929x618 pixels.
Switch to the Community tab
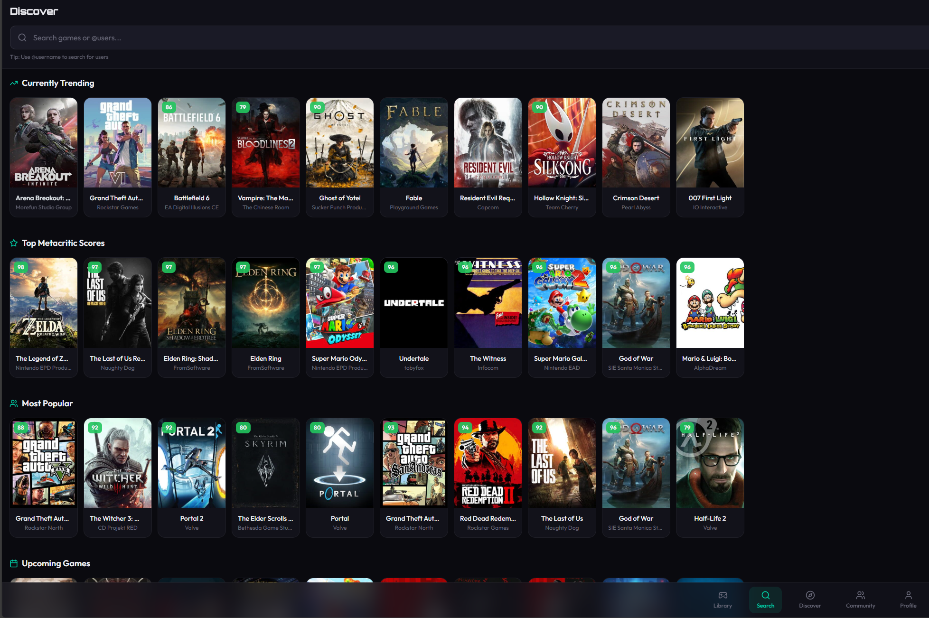[x=861, y=595]
